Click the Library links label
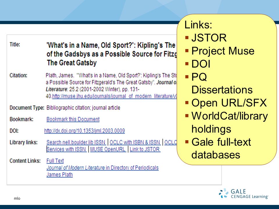The width and height of the screenshot is (279, 209). 24,142
